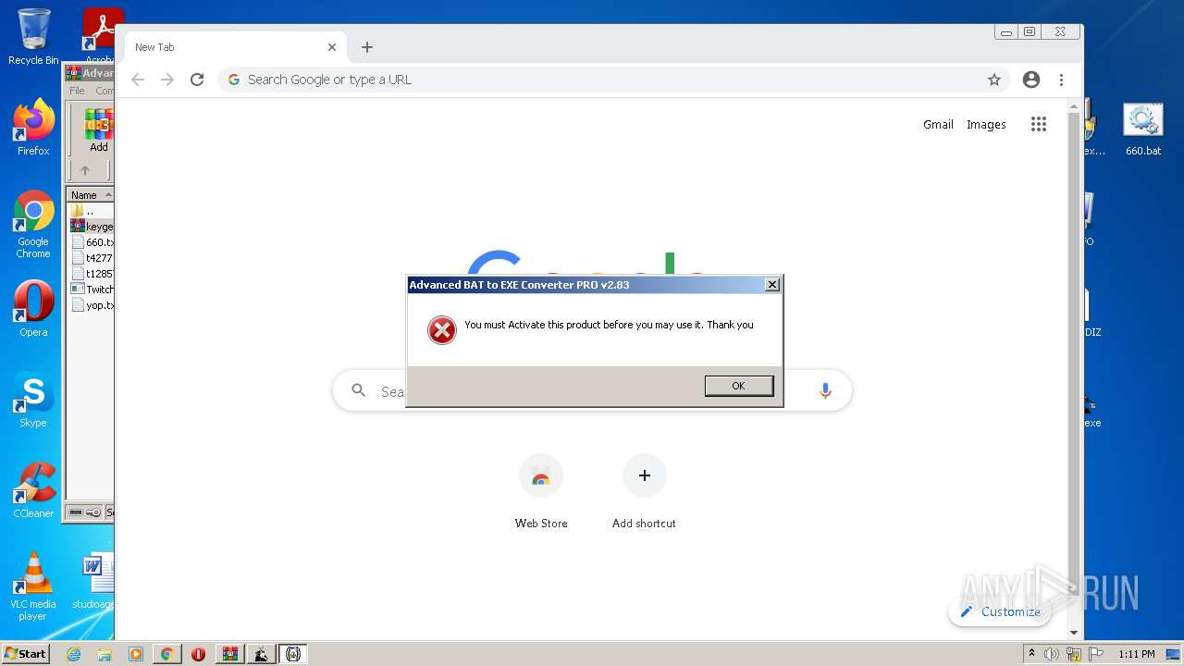This screenshot has height=666, width=1184.
Task: Bookmark this tab with the star icon
Action: pyautogui.click(x=994, y=80)
